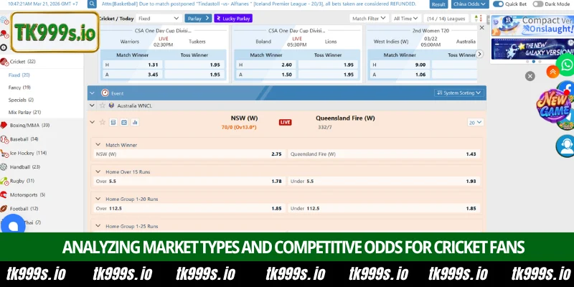
Task: Collapse the Home Group 1-20 Runs market
Action: (x=98, y=199)
